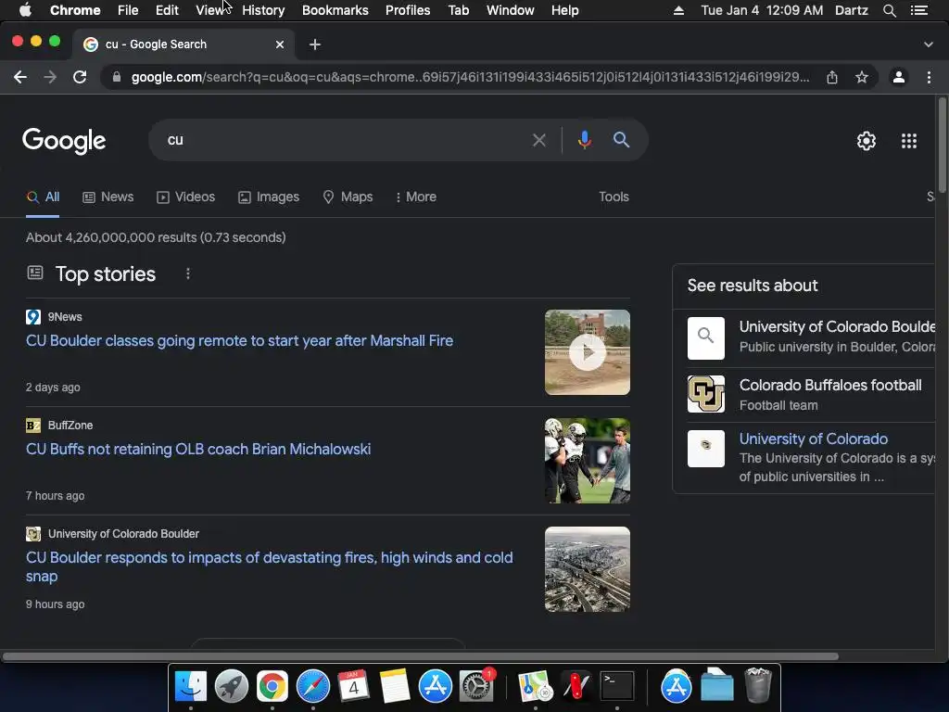Screen dimensions: 949x712
Task: Open the Profiles menu
Action: coord(408,10)
